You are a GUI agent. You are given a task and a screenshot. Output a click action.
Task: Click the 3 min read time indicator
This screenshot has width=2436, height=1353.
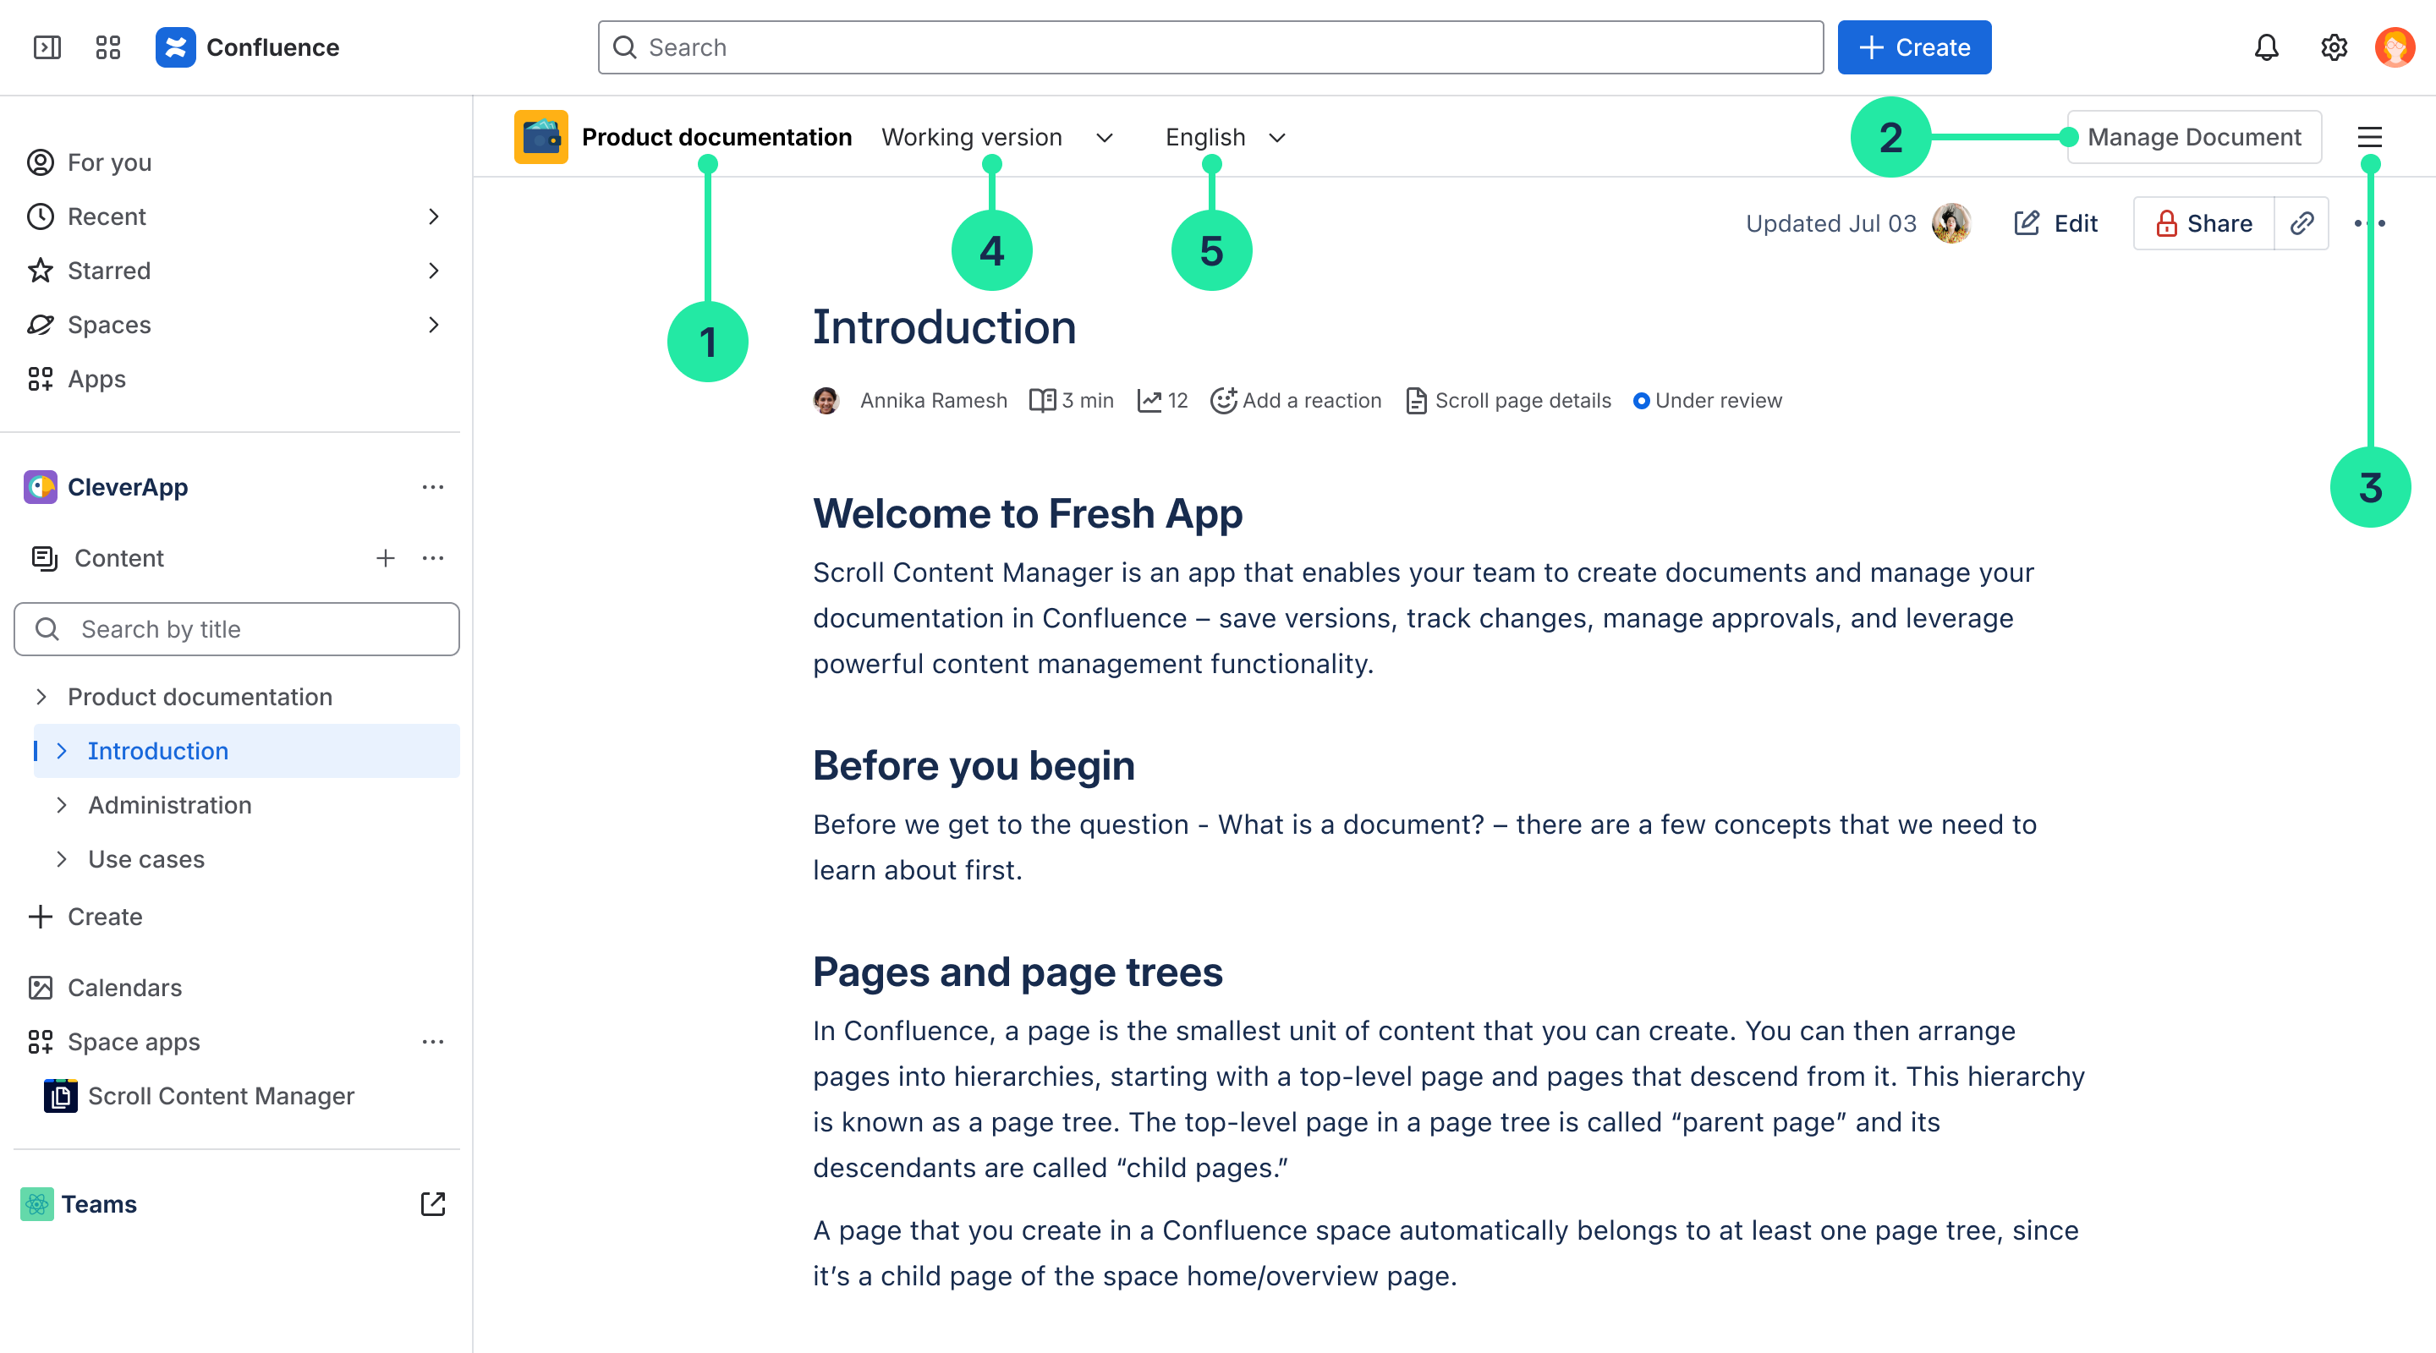pyautogui.click(x=1072, y=401)
